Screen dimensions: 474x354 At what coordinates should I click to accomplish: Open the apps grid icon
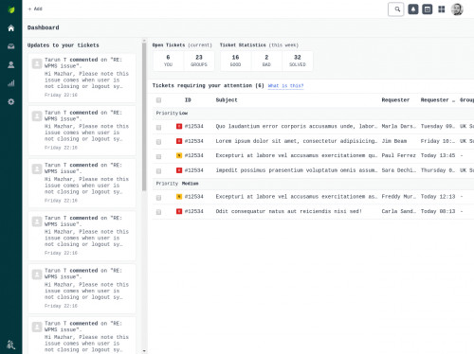tap(442, 9)
